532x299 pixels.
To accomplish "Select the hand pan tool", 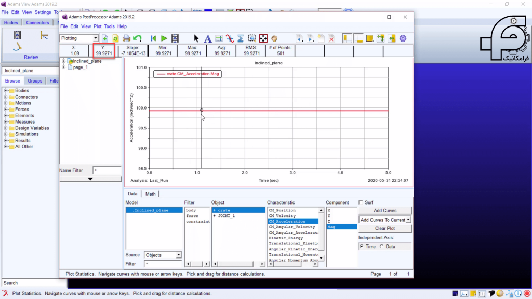I will click(274, 38).
